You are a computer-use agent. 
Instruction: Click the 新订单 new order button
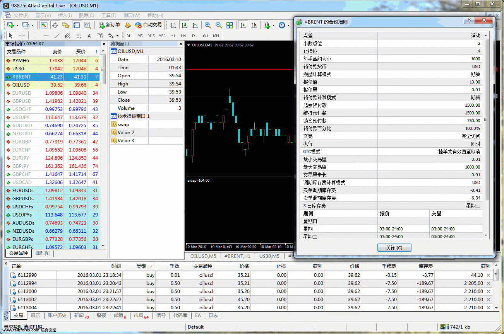coord(109,25)
